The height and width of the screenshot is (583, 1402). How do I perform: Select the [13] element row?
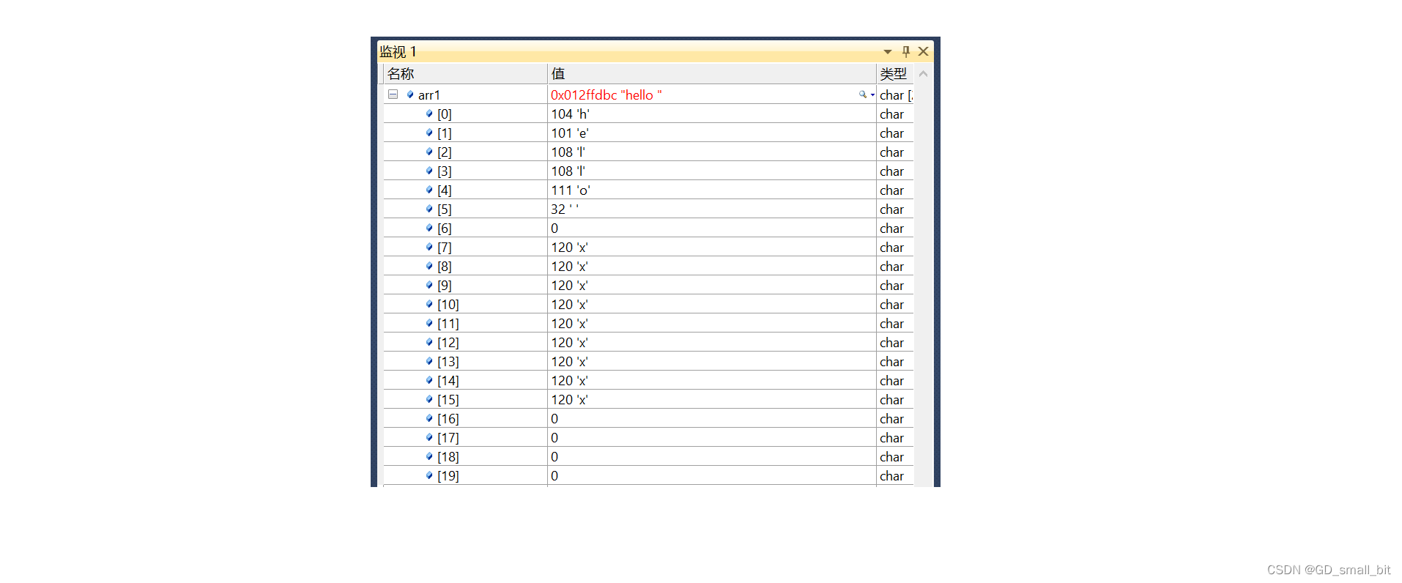click(x=648, y=362)
